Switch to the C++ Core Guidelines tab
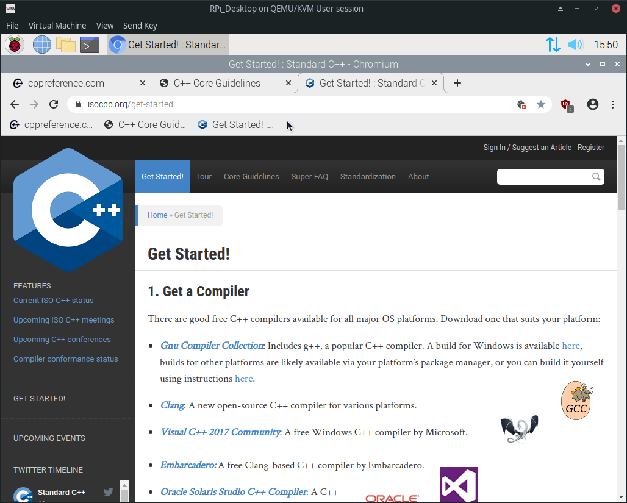 (224, 83)
